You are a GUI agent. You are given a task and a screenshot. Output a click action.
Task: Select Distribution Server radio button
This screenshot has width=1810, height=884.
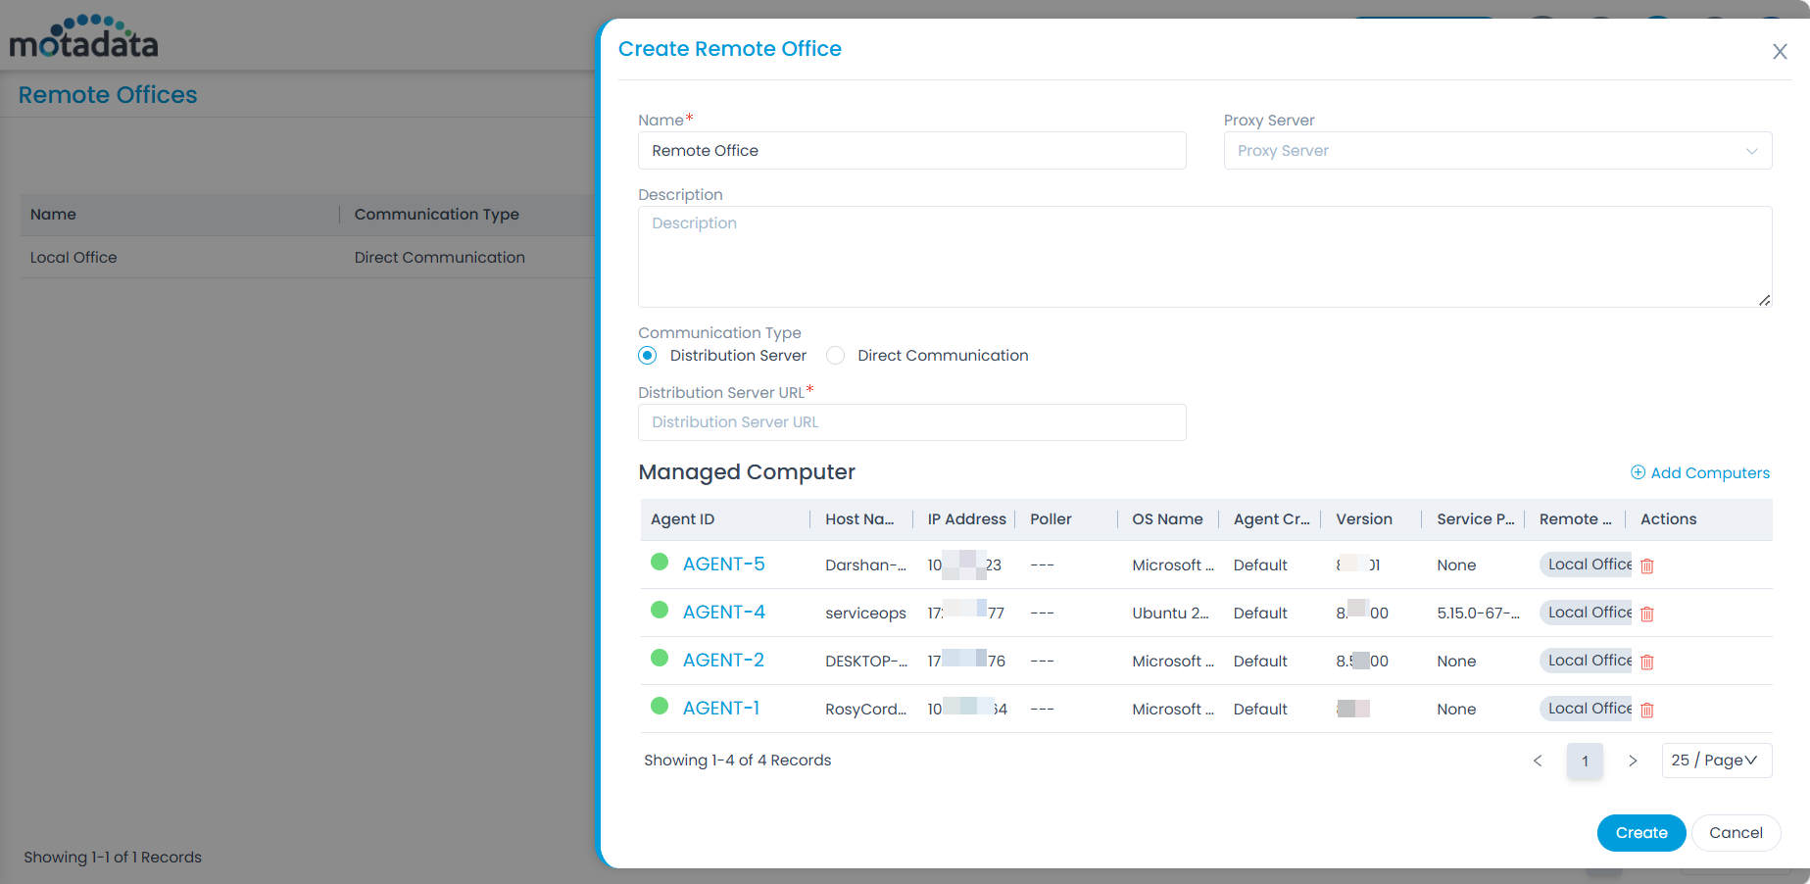(648, 356)
